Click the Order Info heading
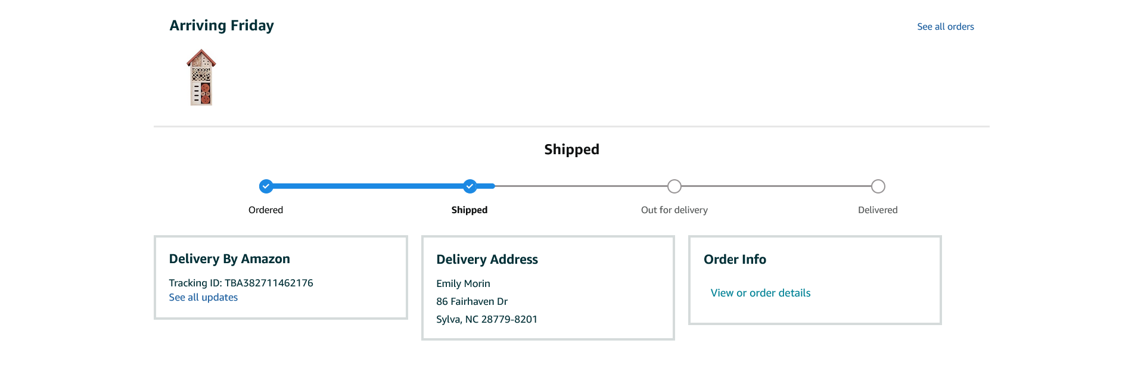Viewport: 1144px width, 387px height. click(735, 260)
